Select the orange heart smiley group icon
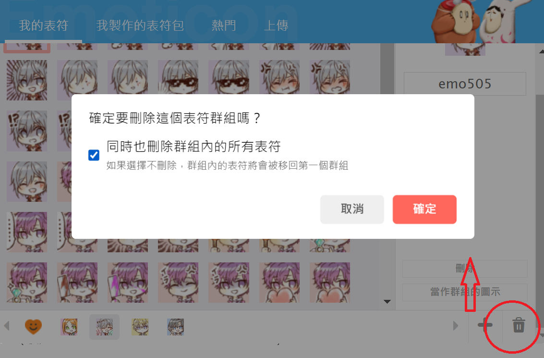This screenshot has height=358, width=544. pos(33,327)
